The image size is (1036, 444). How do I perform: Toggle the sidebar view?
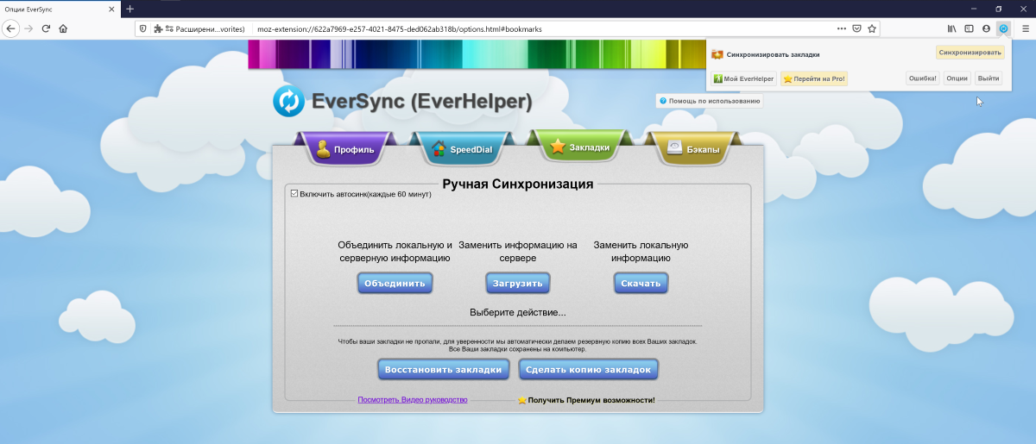pyautogui.click(x=970, y=28)
